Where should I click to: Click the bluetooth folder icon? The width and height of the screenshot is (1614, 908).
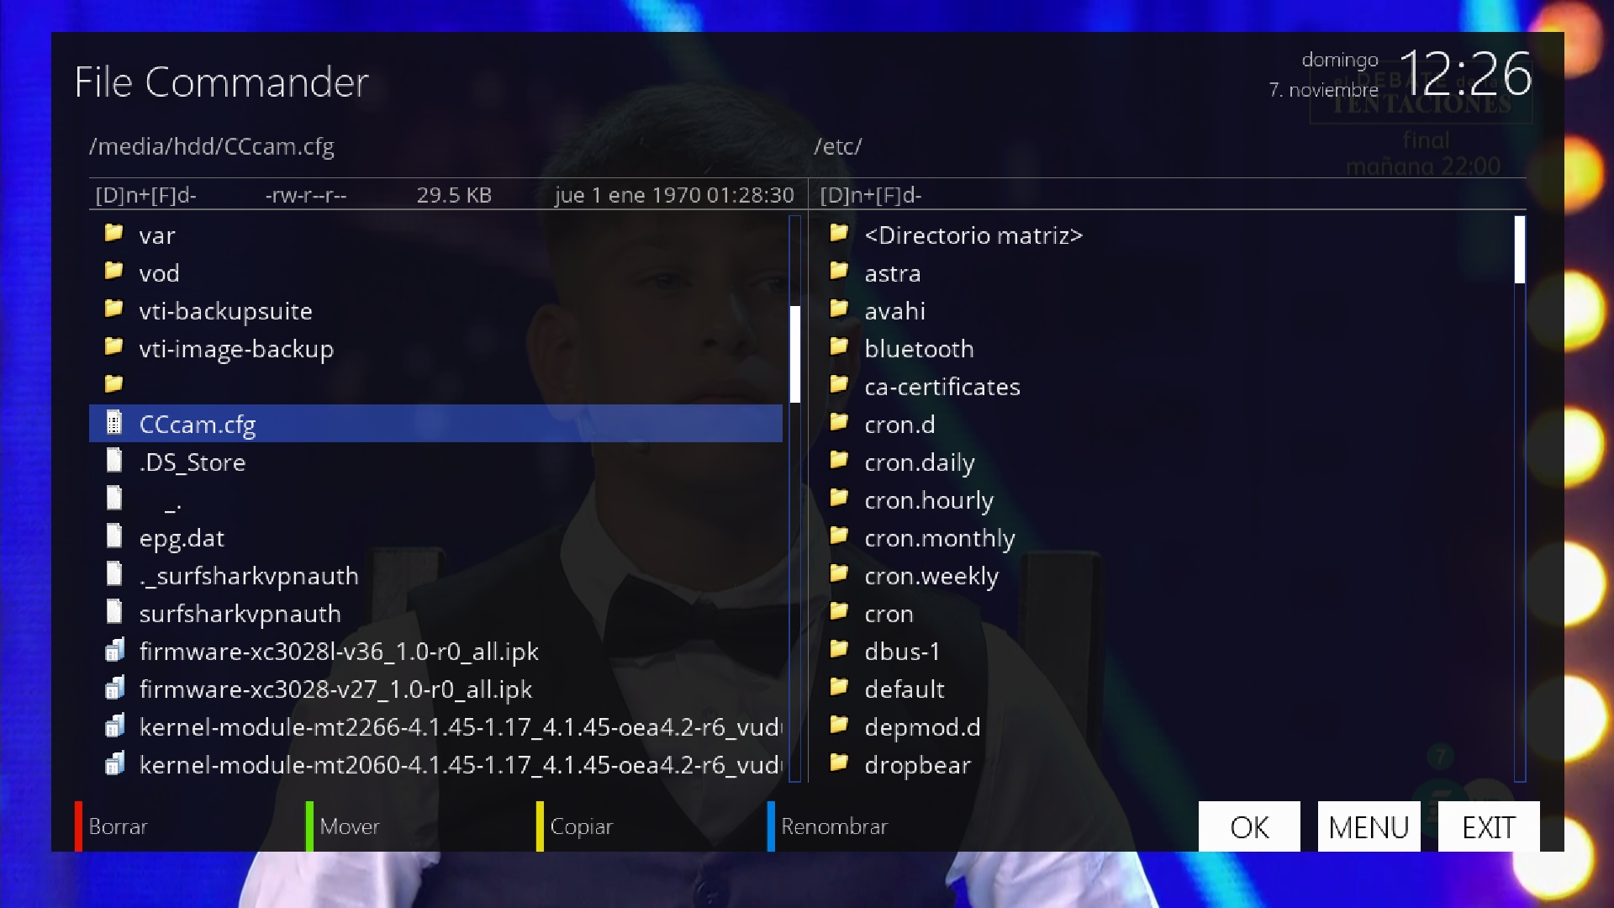coord(838,347)
